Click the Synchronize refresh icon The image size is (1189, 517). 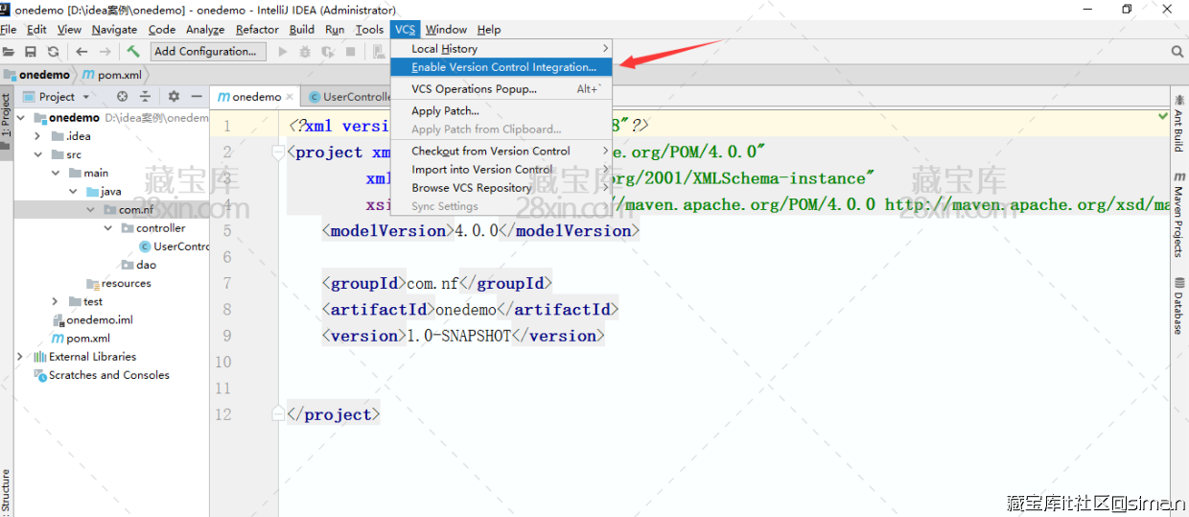pos(53,52)
